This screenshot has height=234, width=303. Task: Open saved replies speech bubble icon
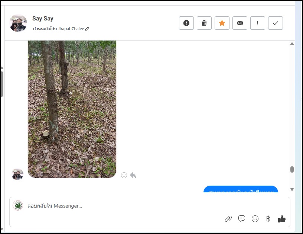tap(242, 219)
